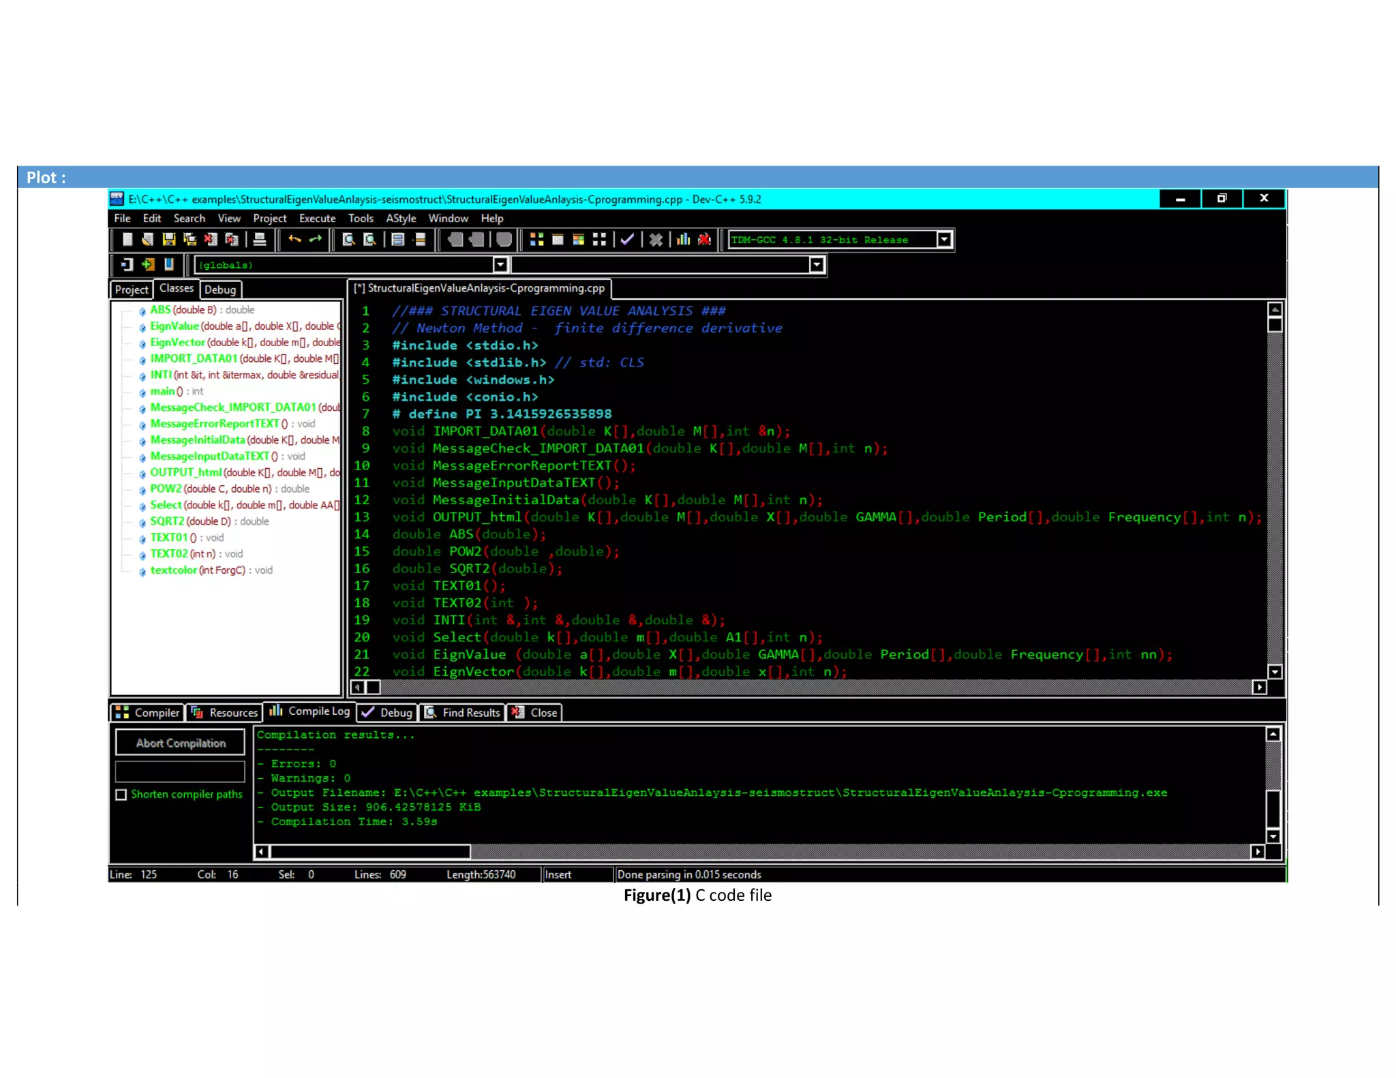The height and width of the screenshot is (1078, 1396).
Task: Click the Save All toolbar icon
Action: 189,239
